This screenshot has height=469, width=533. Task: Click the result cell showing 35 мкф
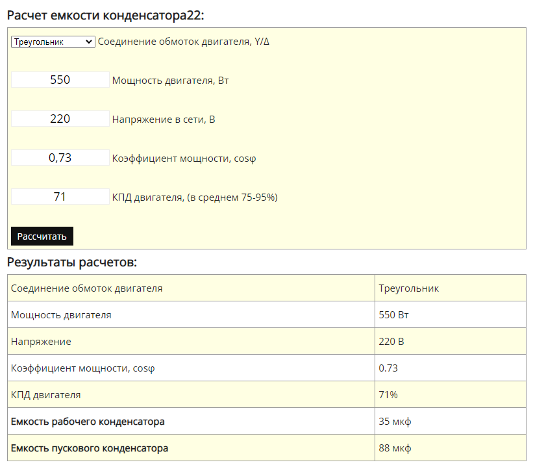(395, 422)
